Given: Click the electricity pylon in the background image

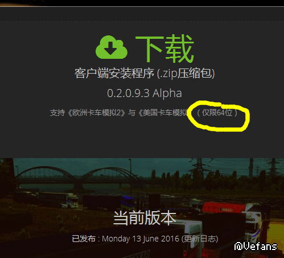Looking at the screenshot, I should click(199, 167).
